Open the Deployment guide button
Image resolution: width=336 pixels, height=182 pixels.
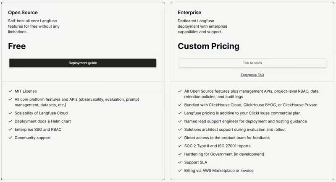pyautogui.click(x=83, y=63)
